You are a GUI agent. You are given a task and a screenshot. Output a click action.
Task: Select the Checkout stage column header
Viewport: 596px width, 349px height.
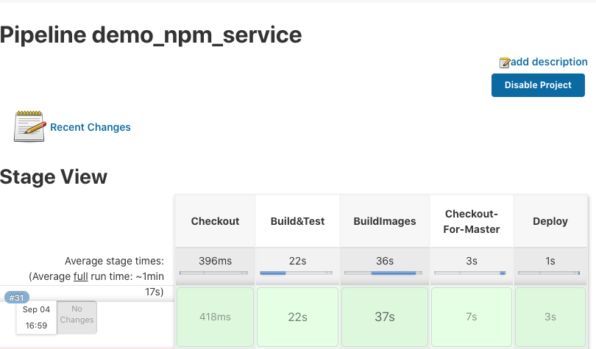pyautogui.click(x=215, y=221)
